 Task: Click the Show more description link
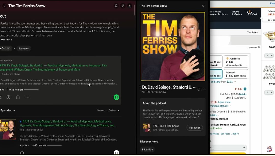click(x=6, y=40)
